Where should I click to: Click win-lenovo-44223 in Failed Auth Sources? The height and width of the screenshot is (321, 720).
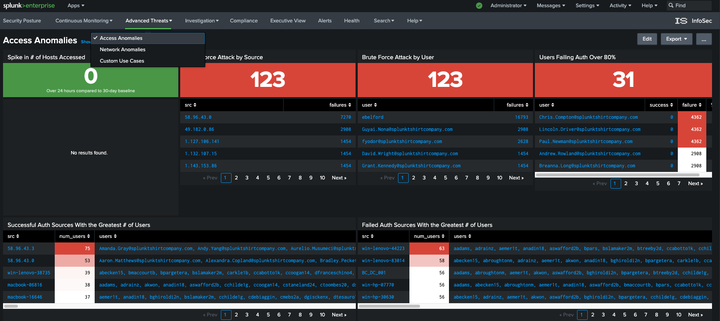(383, 249)
